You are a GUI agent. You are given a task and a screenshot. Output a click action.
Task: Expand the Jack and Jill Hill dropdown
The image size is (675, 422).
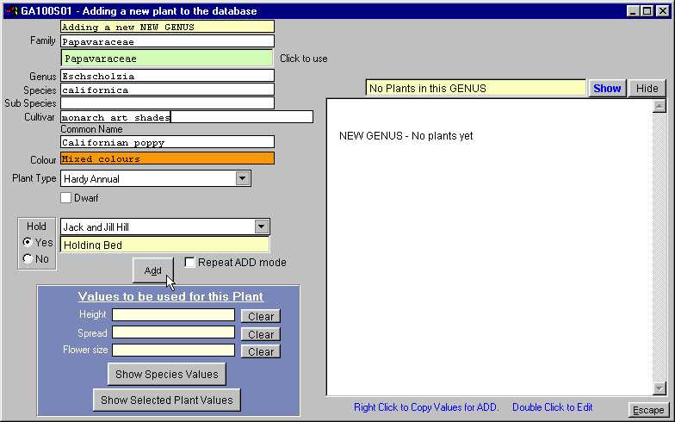tap(262, 227)
